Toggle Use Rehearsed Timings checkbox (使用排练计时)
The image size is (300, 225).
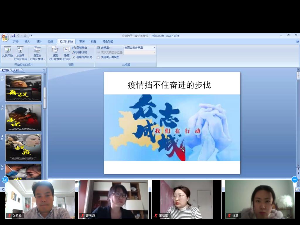(x=74, y=57)
